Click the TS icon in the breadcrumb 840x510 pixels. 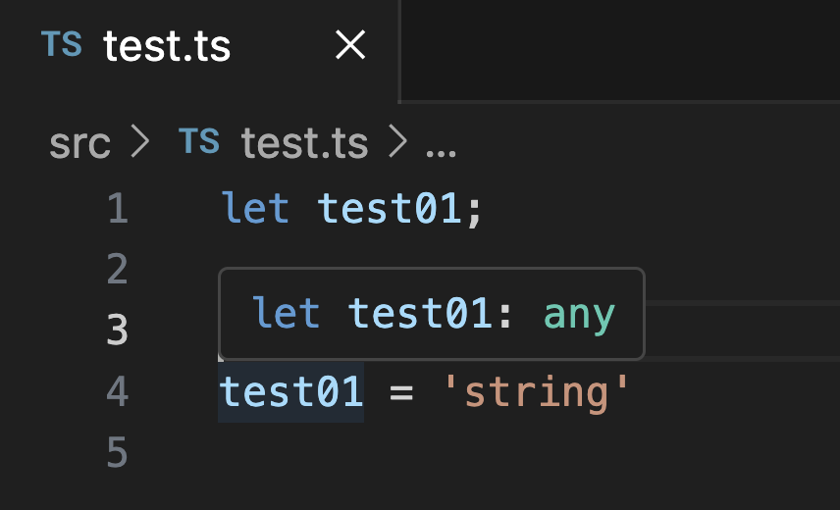(199, 142)
